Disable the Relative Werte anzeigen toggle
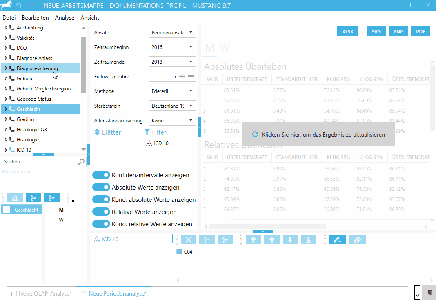The height and width of the screenshot is (300, 436). (101, 212)
